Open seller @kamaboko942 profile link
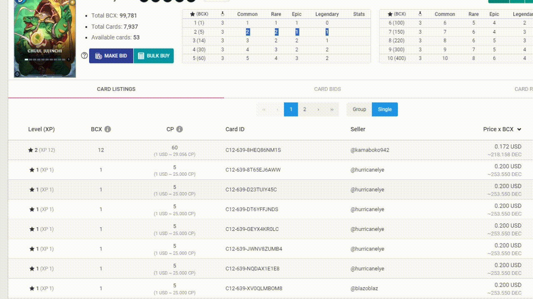Screen dimensions: 533x299 point(370,150)
